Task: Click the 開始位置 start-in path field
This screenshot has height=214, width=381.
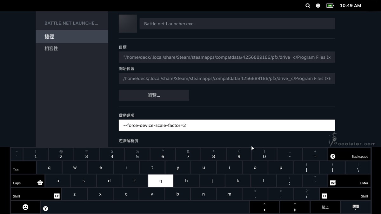Action: coord(227,79)
